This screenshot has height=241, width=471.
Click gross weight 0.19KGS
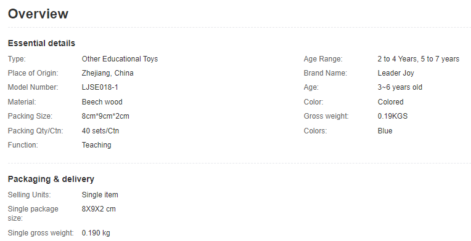[x=393, y=116]
